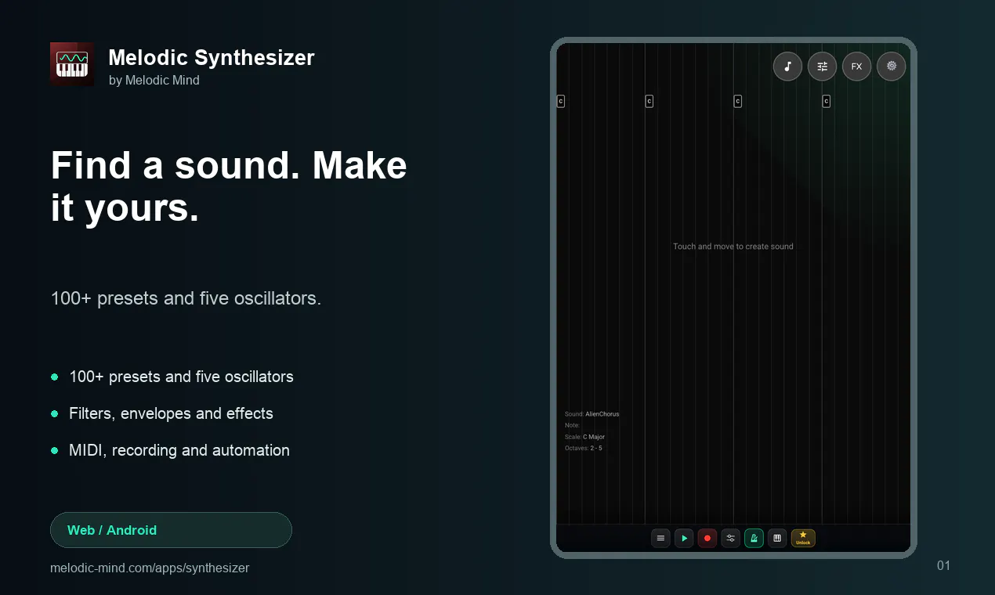Click the Melodic Synthesizer app logo
995x595 pixels.
(72, 64)
